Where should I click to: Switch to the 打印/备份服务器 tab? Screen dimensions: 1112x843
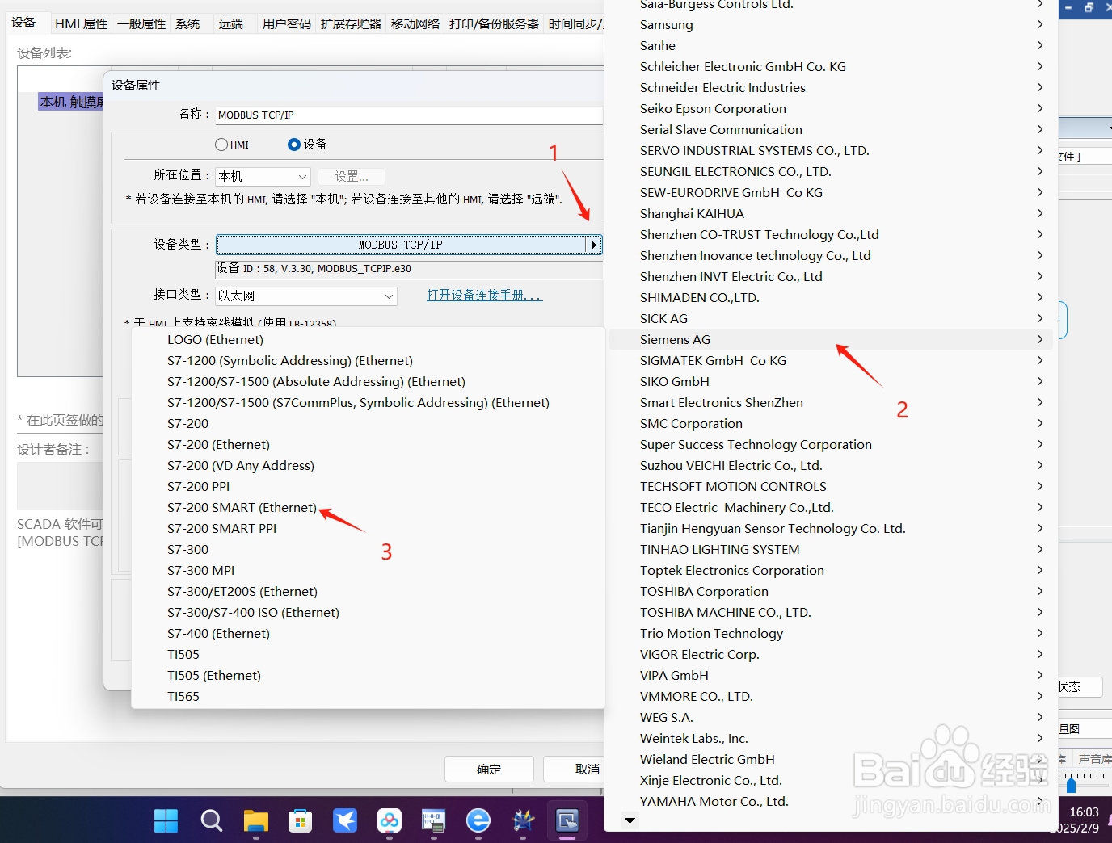click(x=494, y=24)
